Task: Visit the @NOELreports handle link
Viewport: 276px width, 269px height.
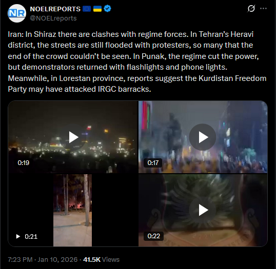Action: tap(53, 18)
